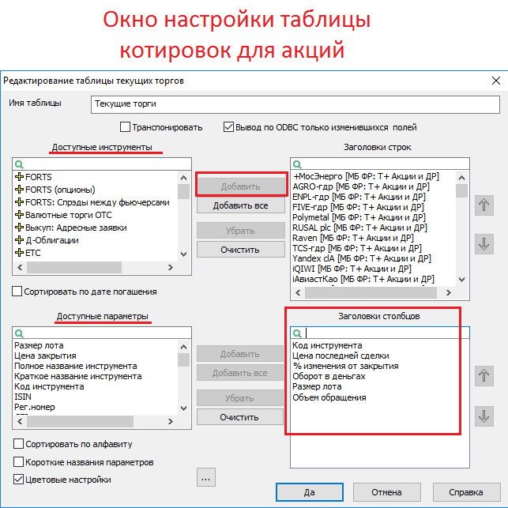The image size is (508, 508).
Task: Close the Редактирование таблицы dialog
Action: pyautogui.click(x=496, y=81)
